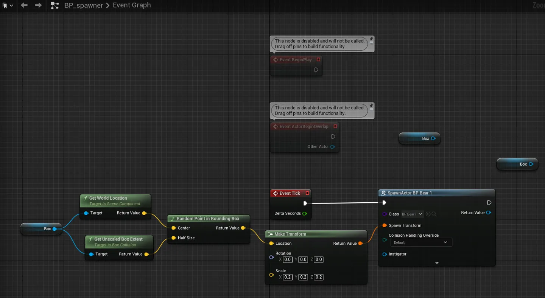The width and height of the screenshot is (545, 298).
Task: Navigate back with the left arrow
Action: 24,5
